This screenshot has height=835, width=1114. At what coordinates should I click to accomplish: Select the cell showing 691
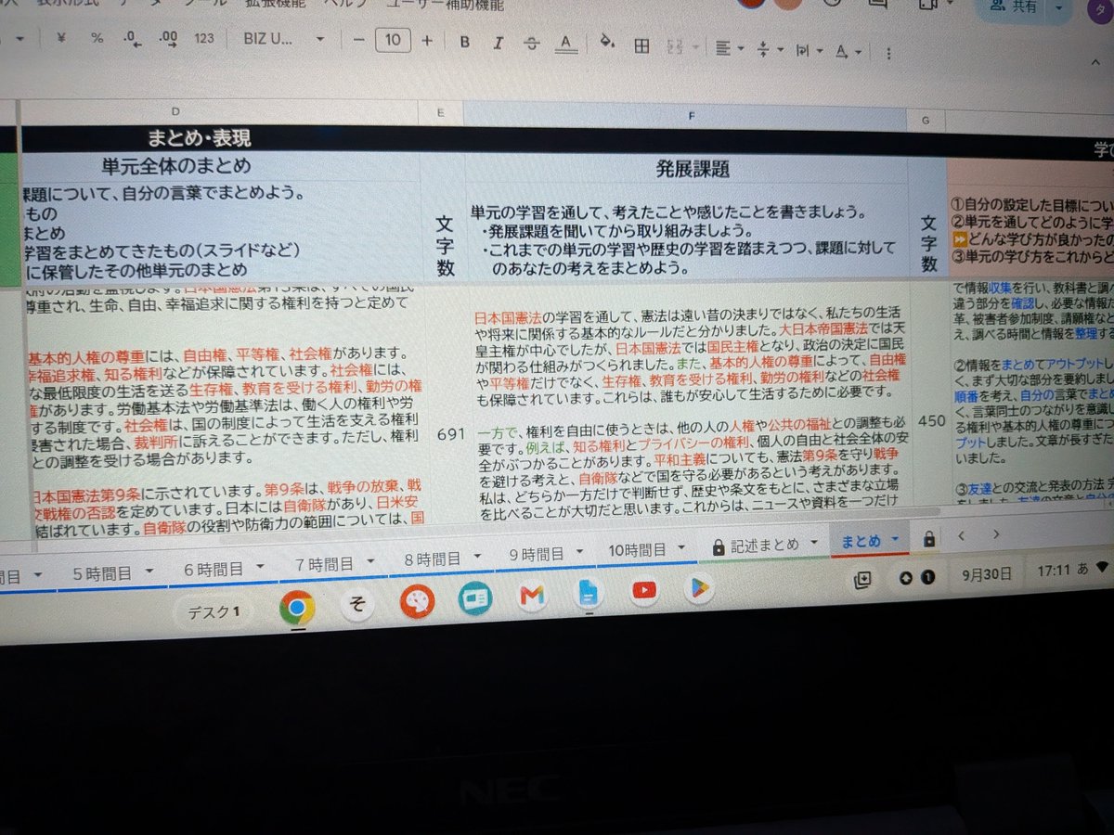pyautogui.click(x=451, y=432)
